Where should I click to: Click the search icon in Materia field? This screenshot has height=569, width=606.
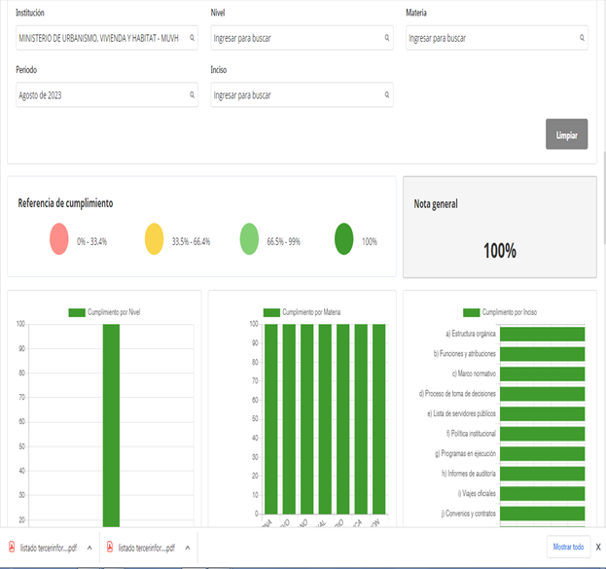(x=583, y=38)
